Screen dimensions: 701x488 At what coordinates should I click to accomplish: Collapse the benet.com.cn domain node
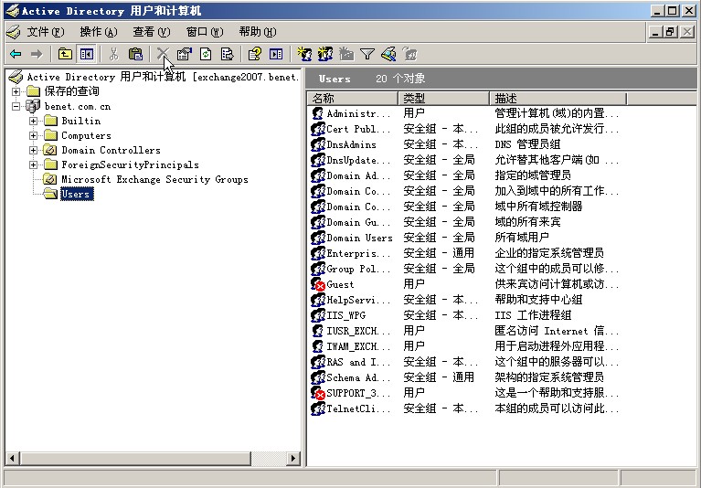[16, 106]
